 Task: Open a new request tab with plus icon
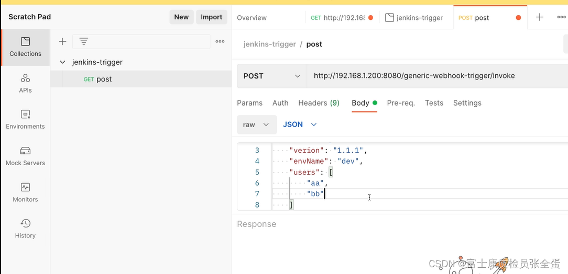(539, 17)
